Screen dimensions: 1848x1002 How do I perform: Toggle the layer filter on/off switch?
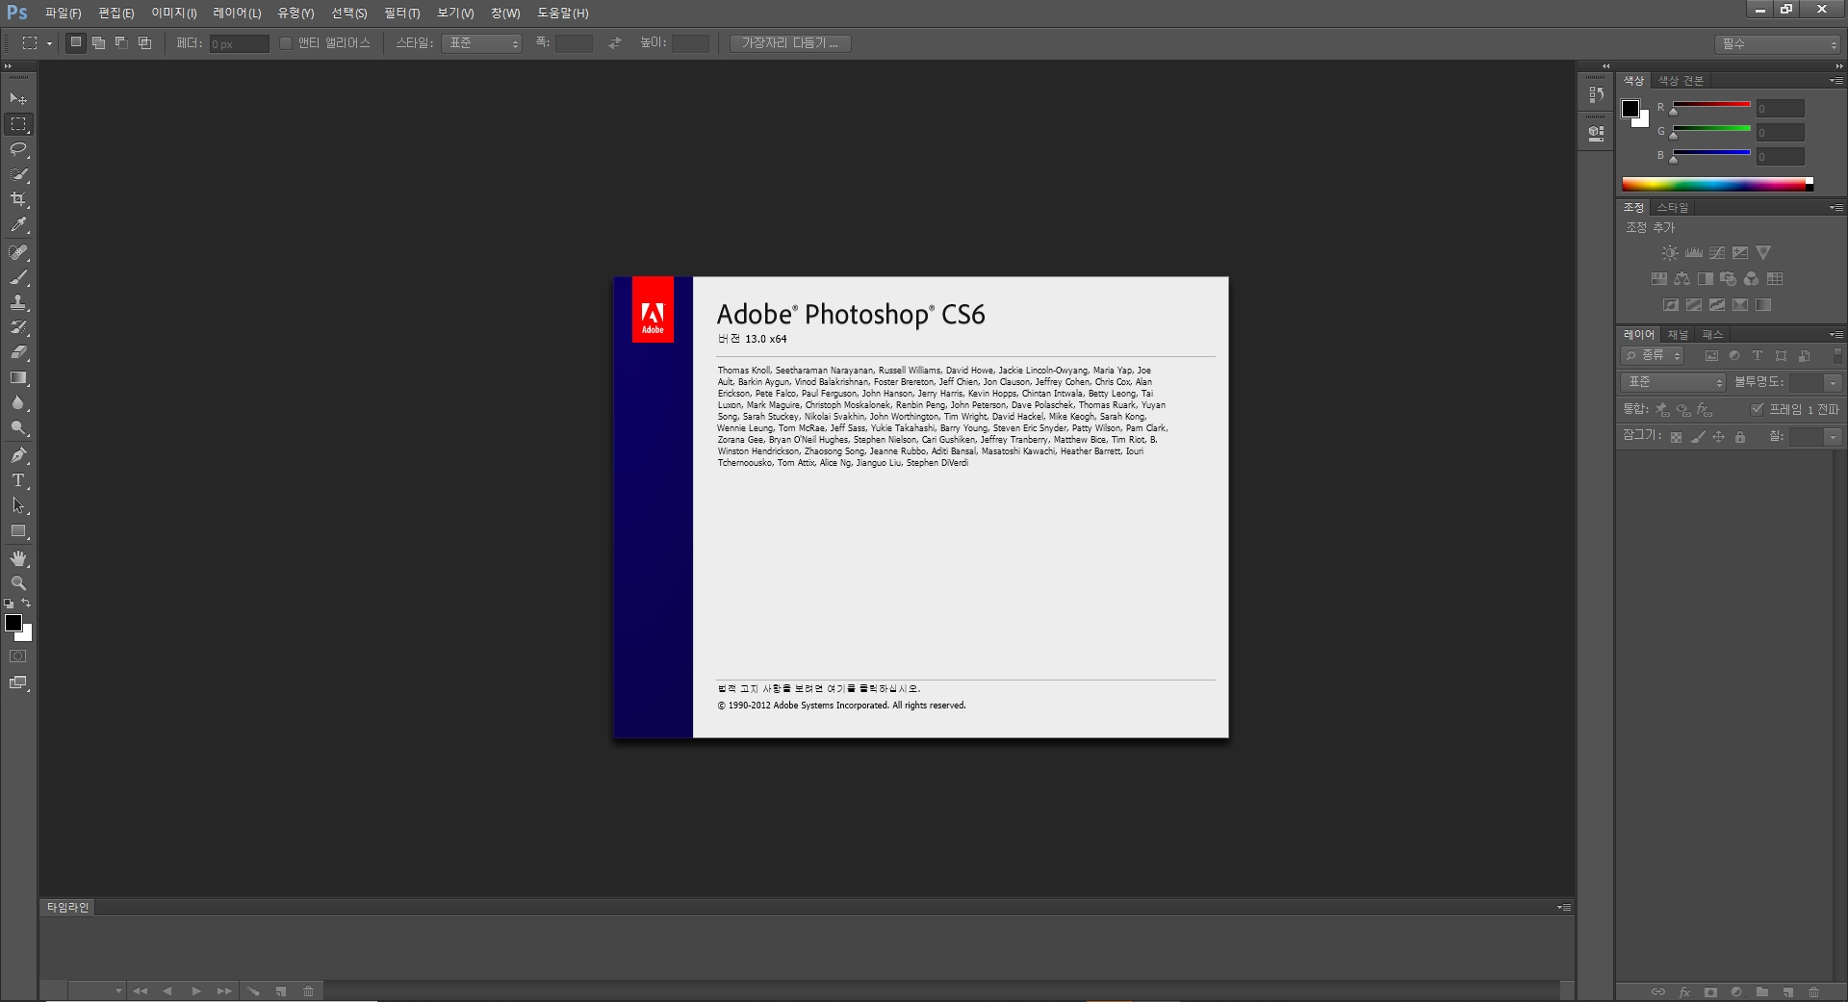click(x=1837, y=355)
